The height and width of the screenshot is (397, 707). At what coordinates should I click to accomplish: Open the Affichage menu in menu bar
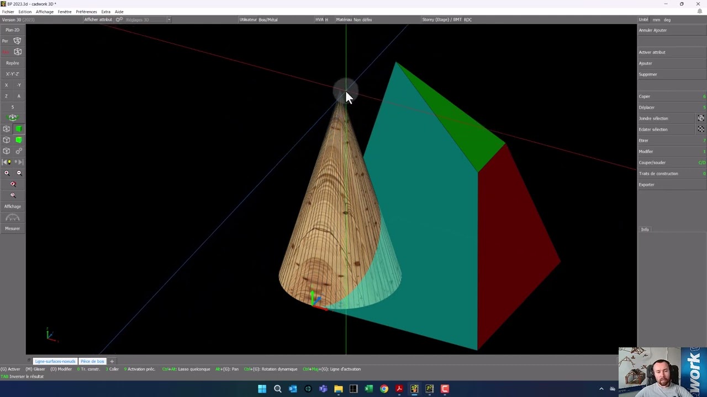tap(45, 12)
